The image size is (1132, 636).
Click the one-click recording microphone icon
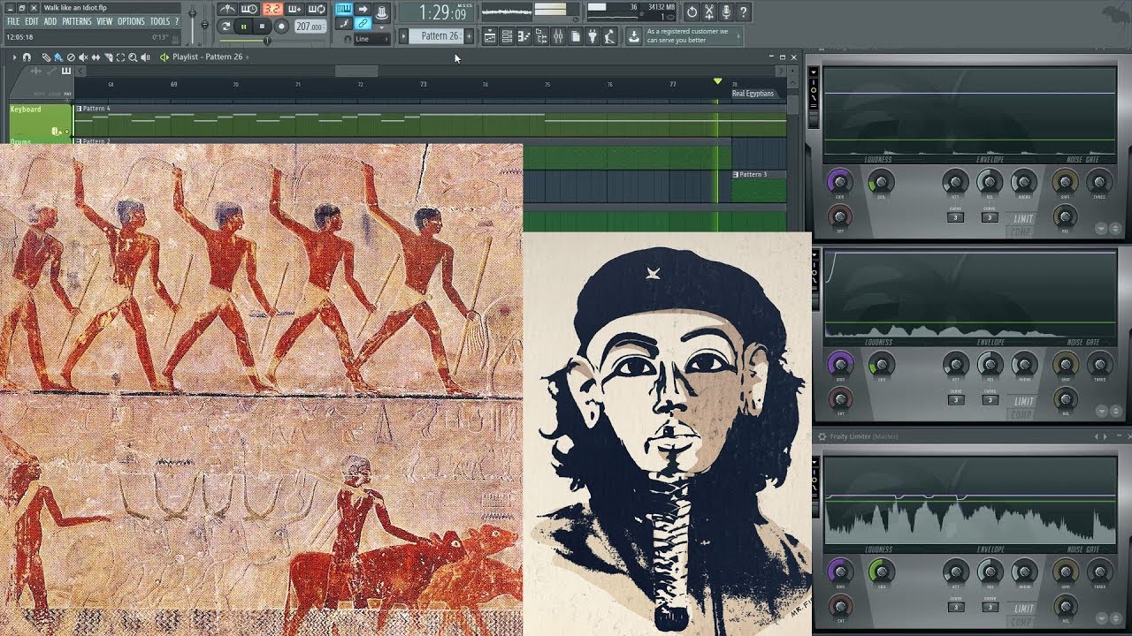pos(726,12)
